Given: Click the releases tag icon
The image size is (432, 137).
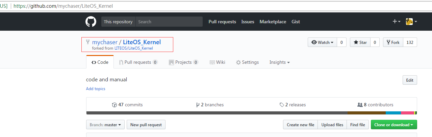Looking at the screenshot, I should click(x=282, y=105).
